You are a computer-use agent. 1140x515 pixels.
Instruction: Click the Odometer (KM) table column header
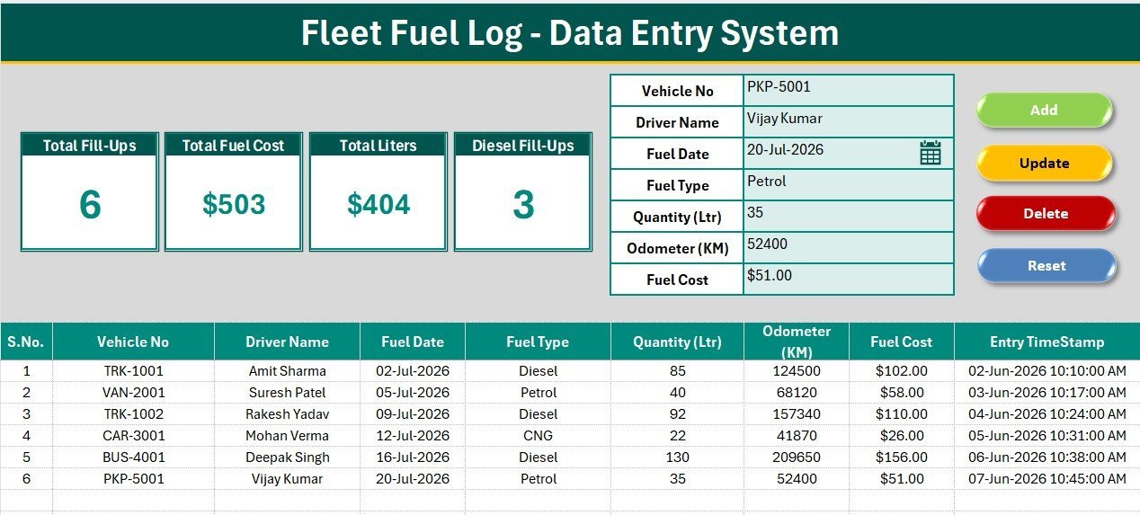pos(797,342)
